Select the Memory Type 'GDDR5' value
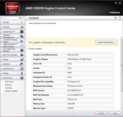Screen dimensions: 123x117 coord(70,108)
